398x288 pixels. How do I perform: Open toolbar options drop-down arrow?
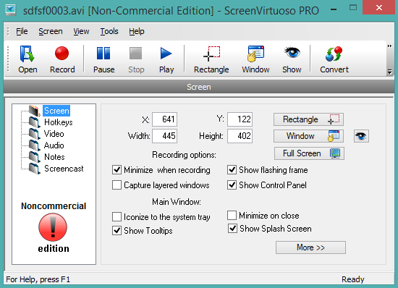389,72
